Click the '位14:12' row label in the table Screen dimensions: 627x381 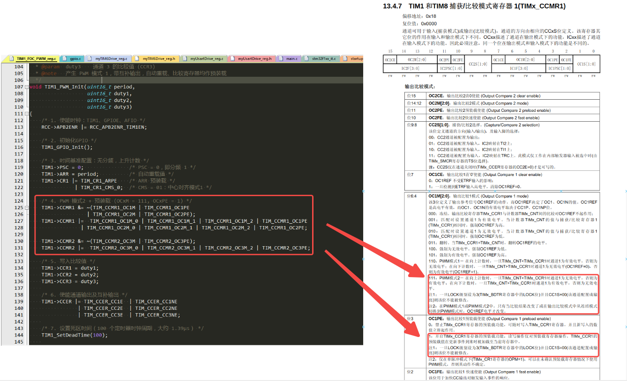click(x=414, y=103)
